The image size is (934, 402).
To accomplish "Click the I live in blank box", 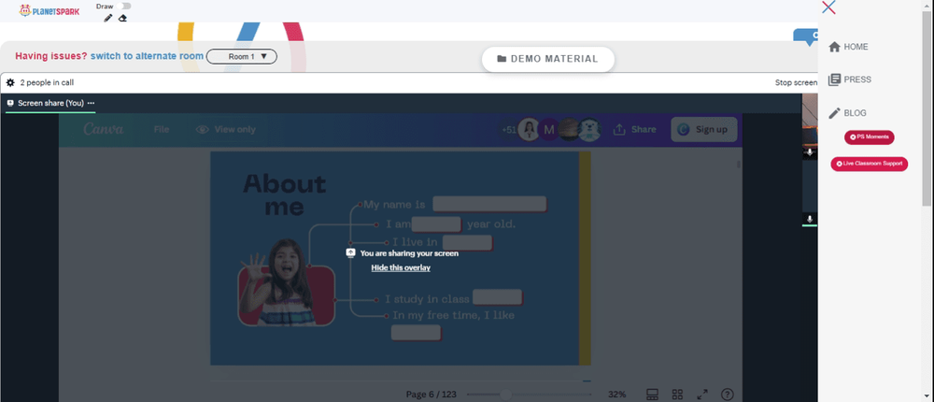I will click(467, 243).
